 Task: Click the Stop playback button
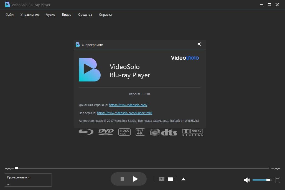click(122, 179)
